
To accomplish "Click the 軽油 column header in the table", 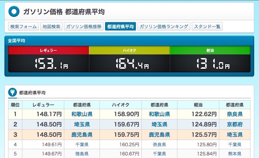I will [x=198, y=105].
